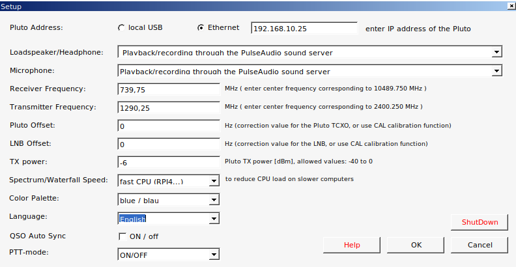Select the LNB Offset input field
This screenshot has height=267, width=516.
[x=169, y=144]
